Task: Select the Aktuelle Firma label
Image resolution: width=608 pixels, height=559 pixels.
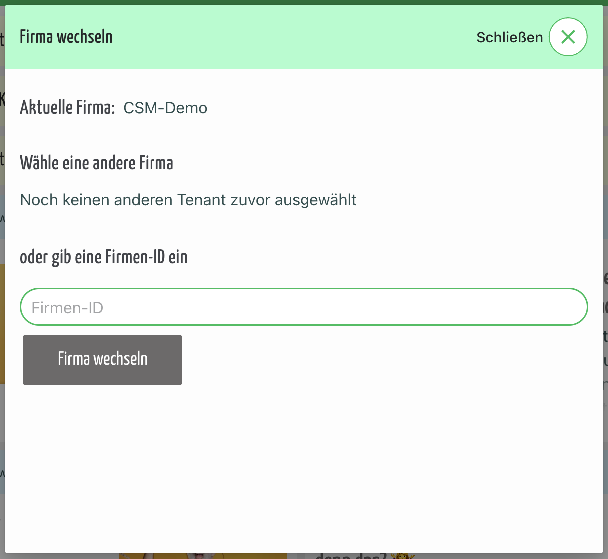Action: 67,107
